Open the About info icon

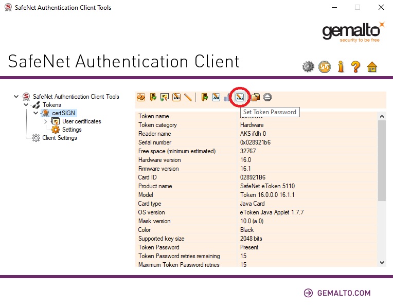[x=340, y=66]
